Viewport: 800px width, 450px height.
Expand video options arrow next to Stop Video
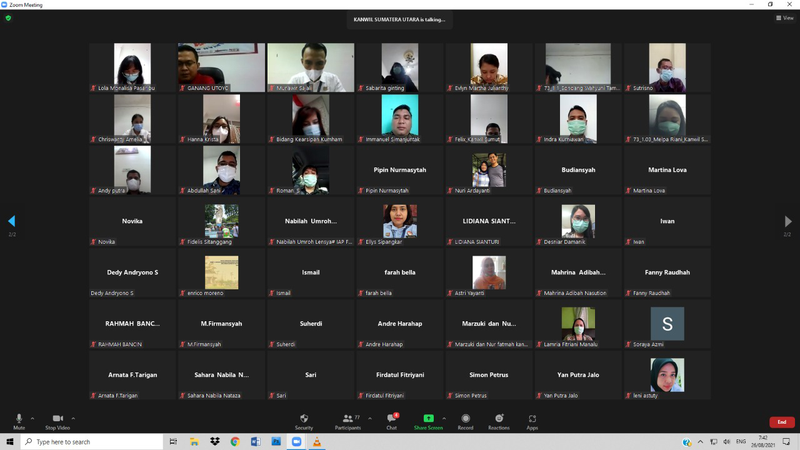click(73, 419)
